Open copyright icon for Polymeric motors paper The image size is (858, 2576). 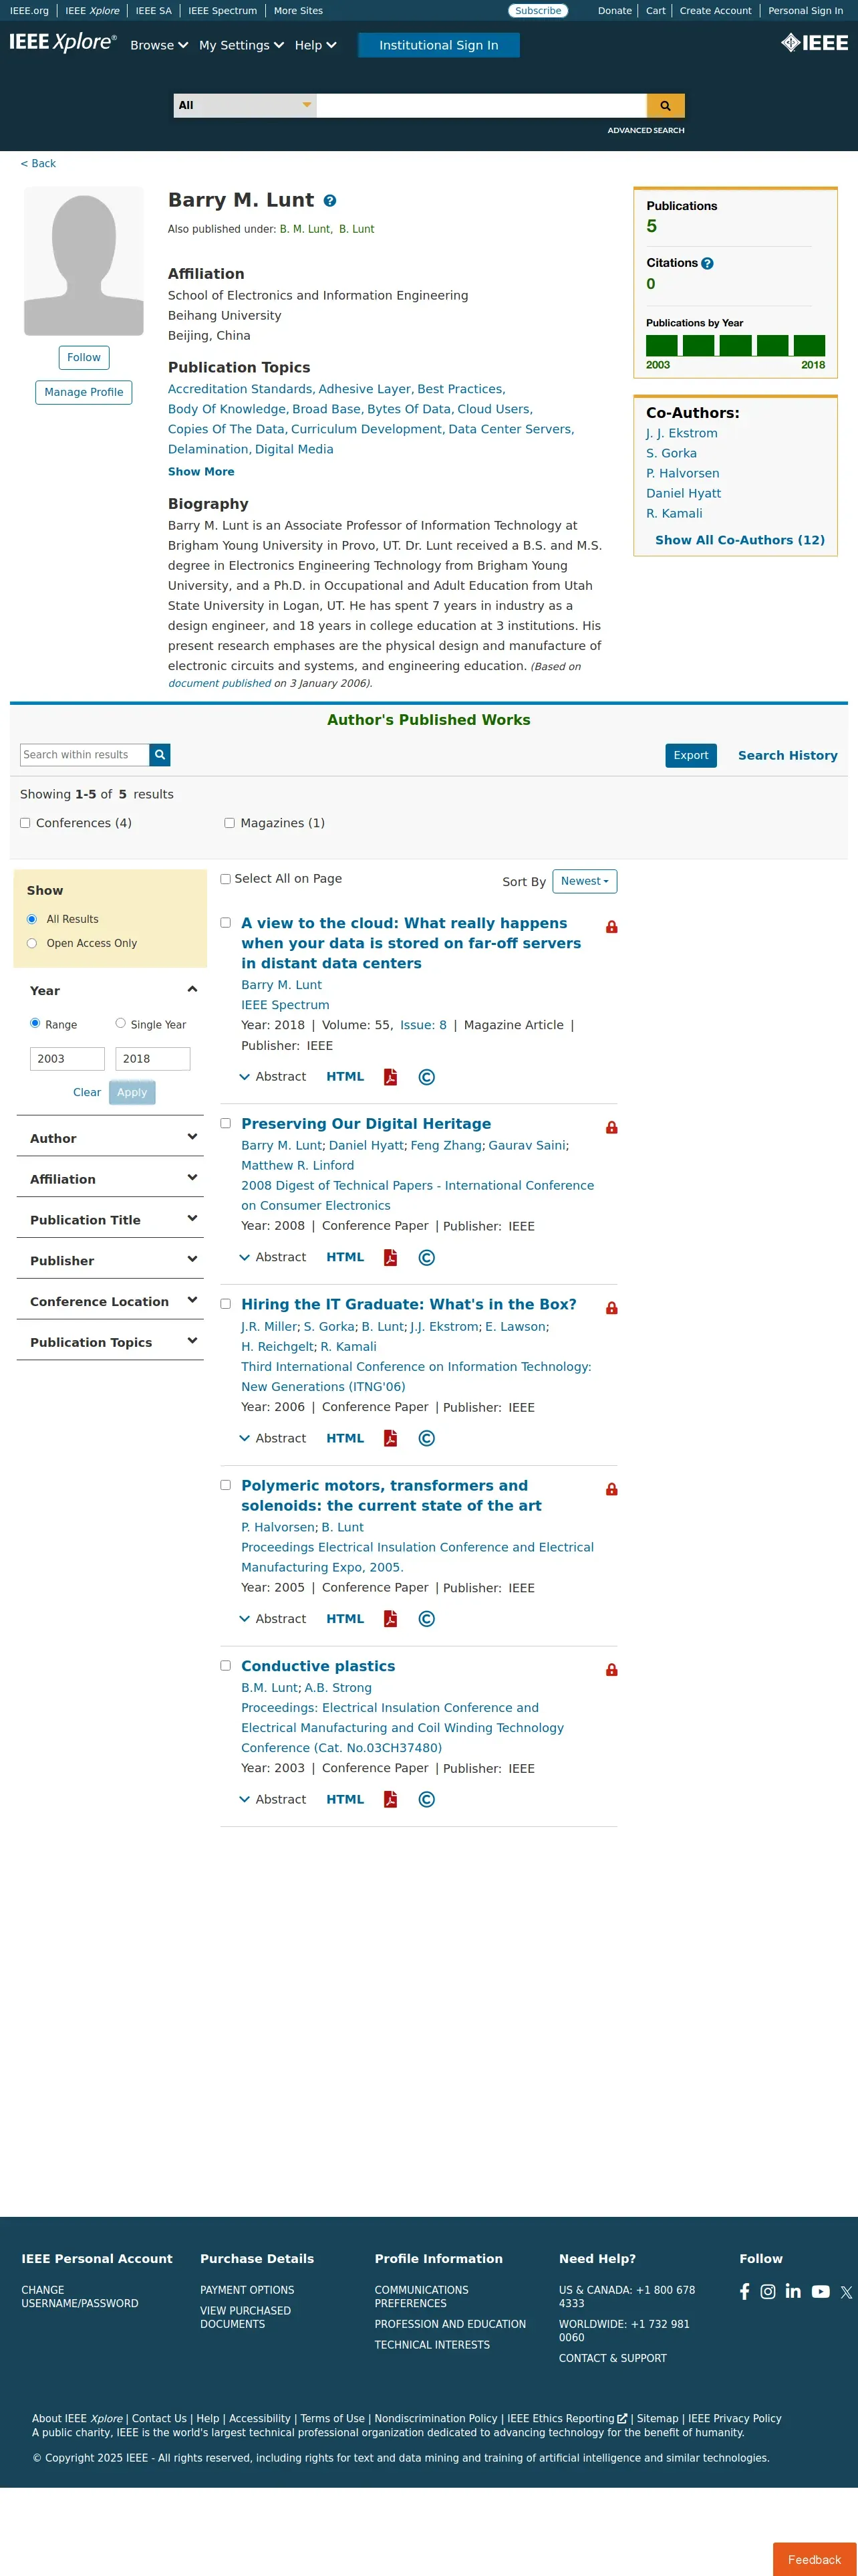(426, 1619)
